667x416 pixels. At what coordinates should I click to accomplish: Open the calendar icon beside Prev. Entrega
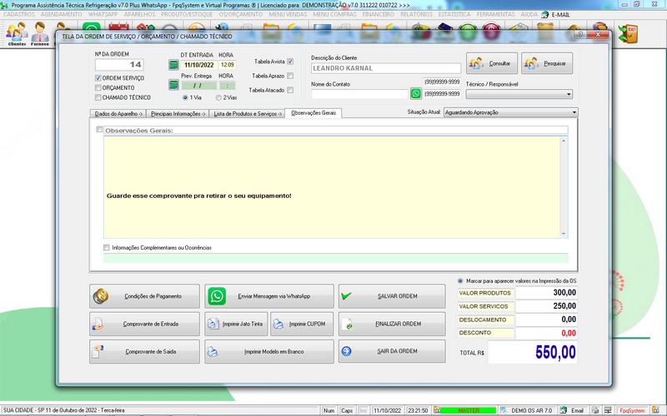click(x=173, y=85)
